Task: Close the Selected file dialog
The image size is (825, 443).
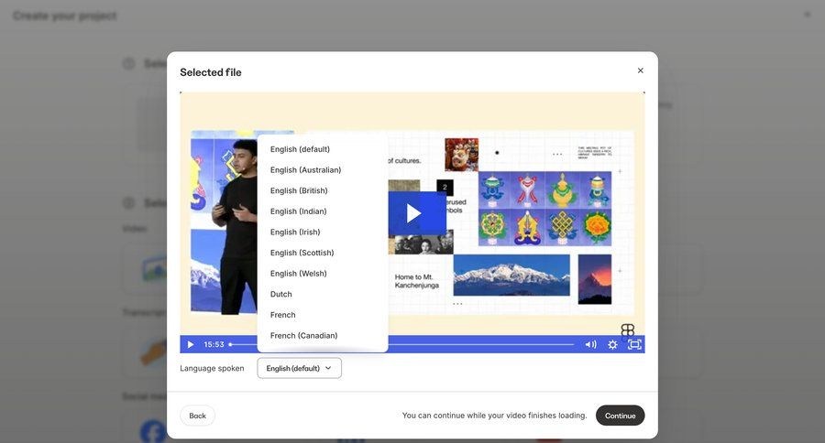Action: [x=640, y=70]
